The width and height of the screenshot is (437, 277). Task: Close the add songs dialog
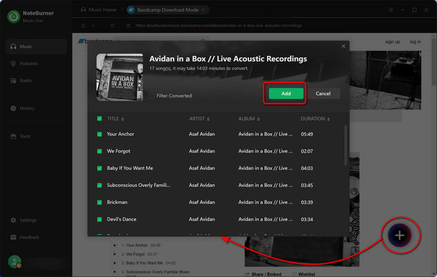click(x=343, y=46)
